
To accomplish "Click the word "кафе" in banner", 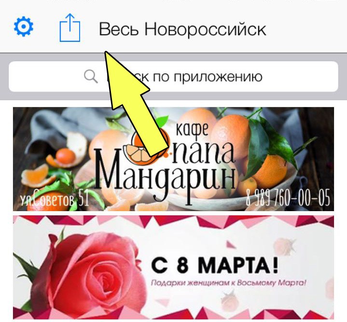I will tap(192, 129).
